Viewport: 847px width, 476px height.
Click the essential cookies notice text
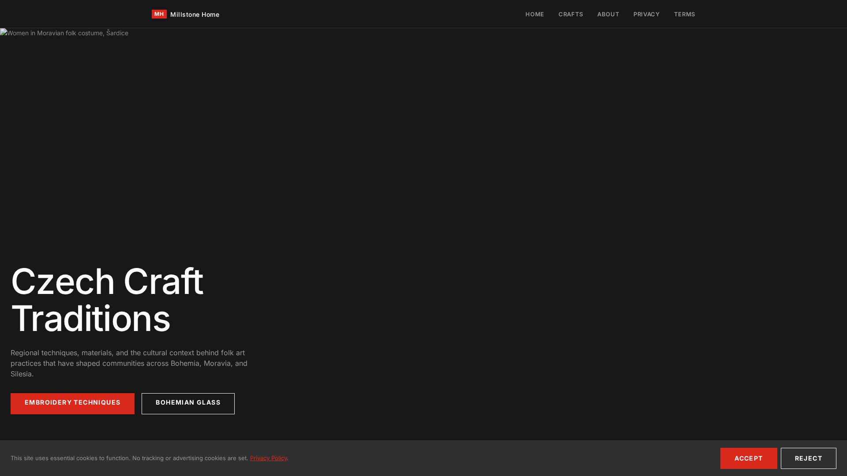150,458
